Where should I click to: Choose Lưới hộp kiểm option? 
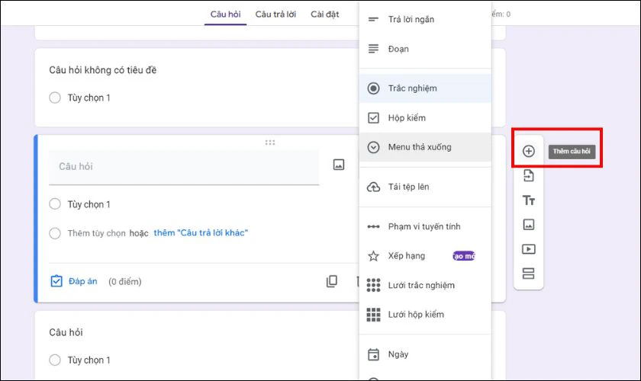tap(425, 315)
